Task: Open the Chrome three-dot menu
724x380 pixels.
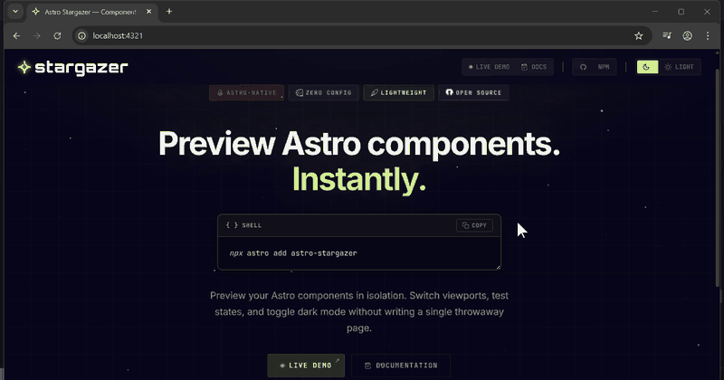Action: [x=708, y=35]
